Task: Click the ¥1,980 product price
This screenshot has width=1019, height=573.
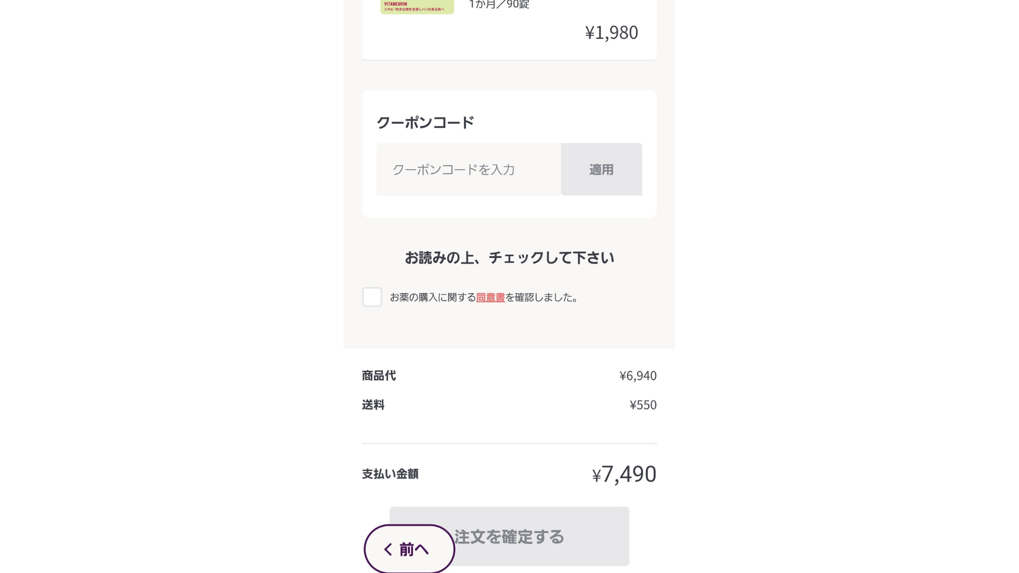Action: [611, 32]
